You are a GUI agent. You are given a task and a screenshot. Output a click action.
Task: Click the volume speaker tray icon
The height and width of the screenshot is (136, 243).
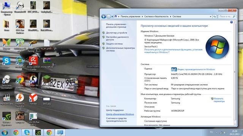tap(224, 133)
